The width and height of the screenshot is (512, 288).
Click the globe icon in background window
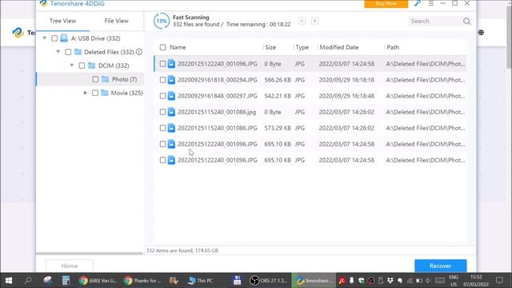(x=481, y=32)
